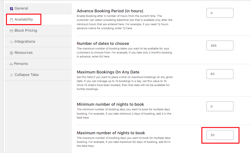The image size is (251, 153).
Task: Switch to the Availability tab
Action: [38, 19]
